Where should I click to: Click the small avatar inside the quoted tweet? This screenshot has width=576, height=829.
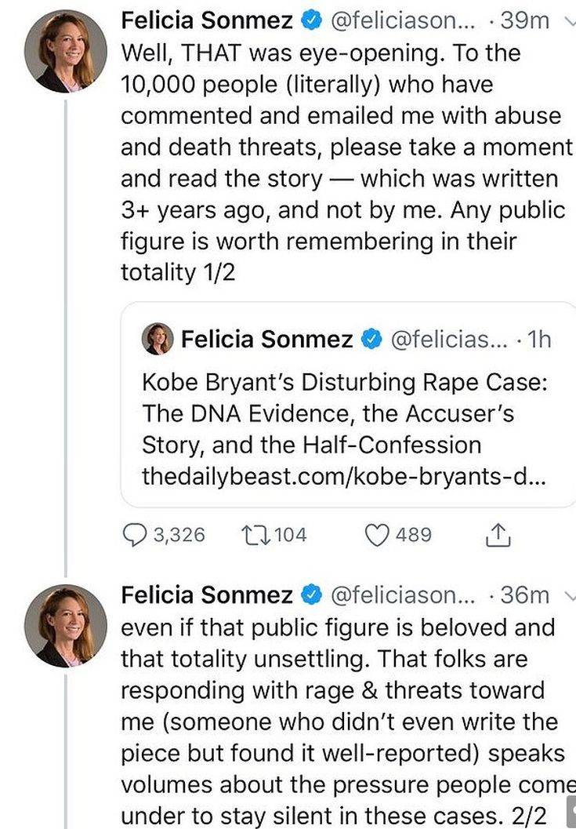click(x=157, y=339)
